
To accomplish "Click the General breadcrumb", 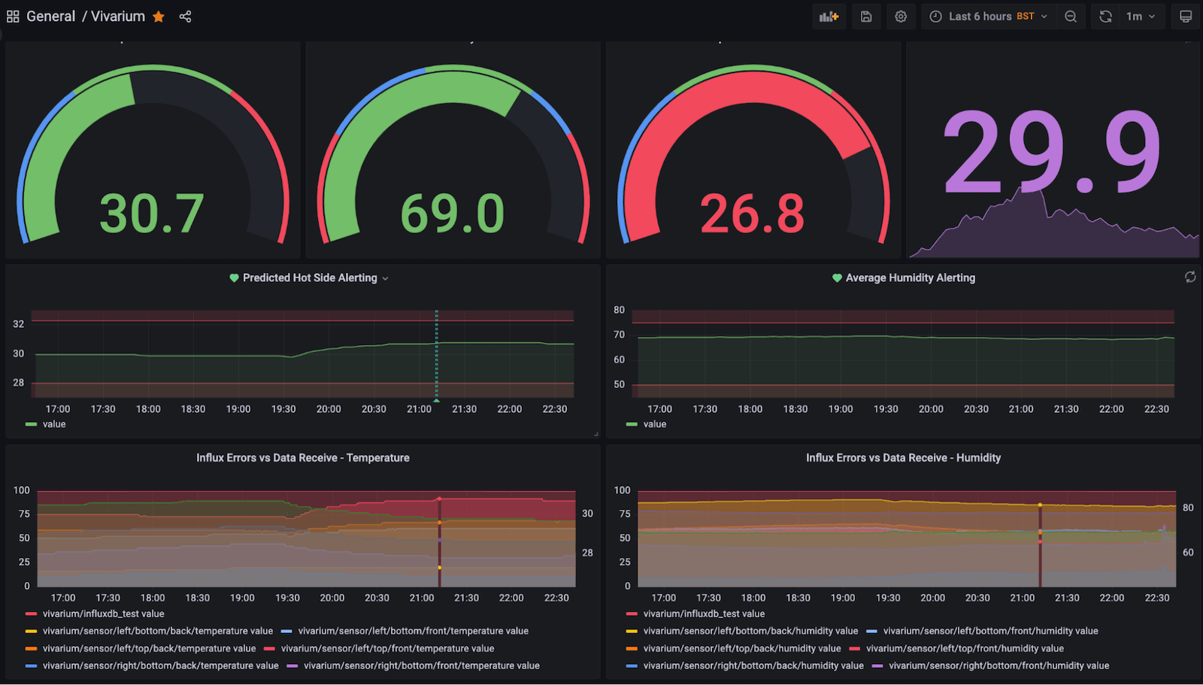I will click(50, 16).
